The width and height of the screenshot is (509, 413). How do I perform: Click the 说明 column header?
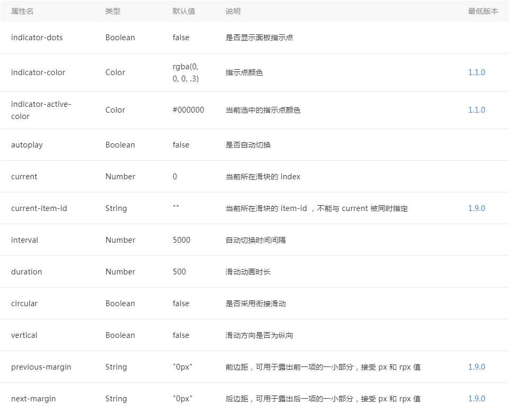point(233,11)
